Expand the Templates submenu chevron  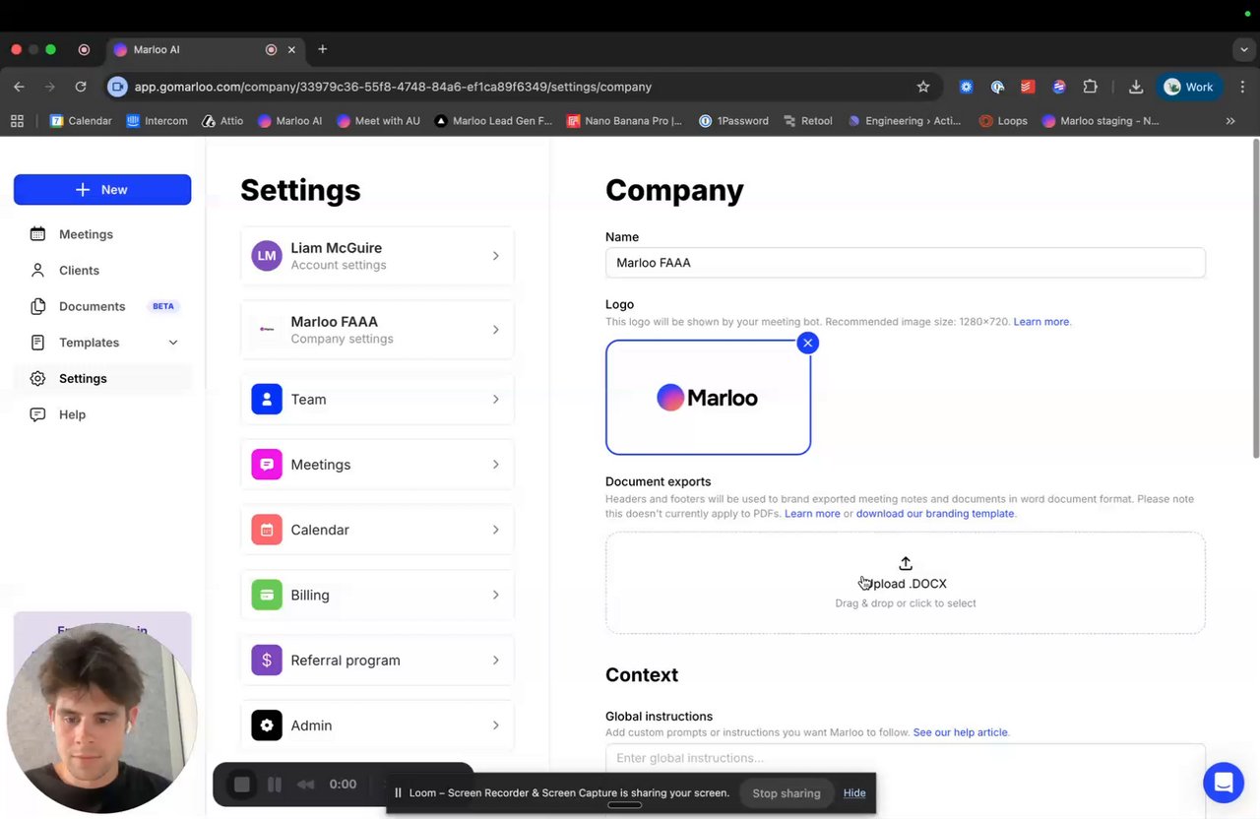coord(173,343)
